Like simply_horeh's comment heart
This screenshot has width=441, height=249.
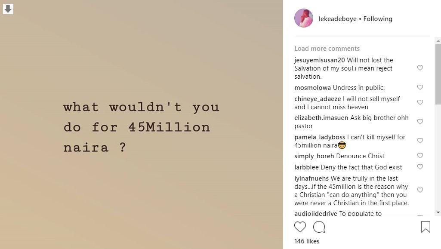tap(420, 156)
